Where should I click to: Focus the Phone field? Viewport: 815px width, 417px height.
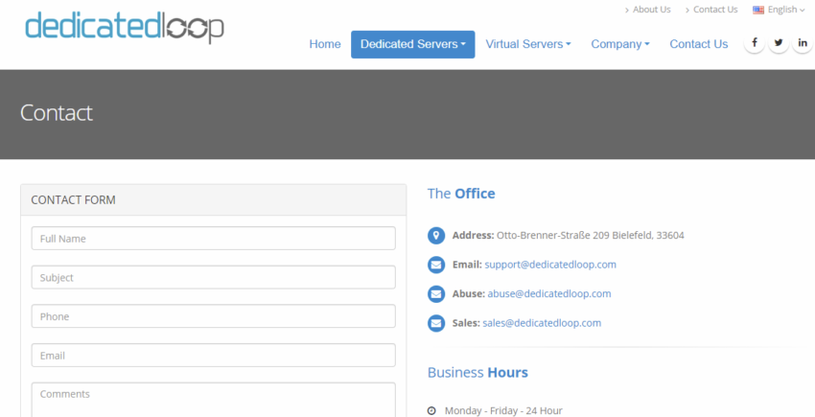pos(213,316)
